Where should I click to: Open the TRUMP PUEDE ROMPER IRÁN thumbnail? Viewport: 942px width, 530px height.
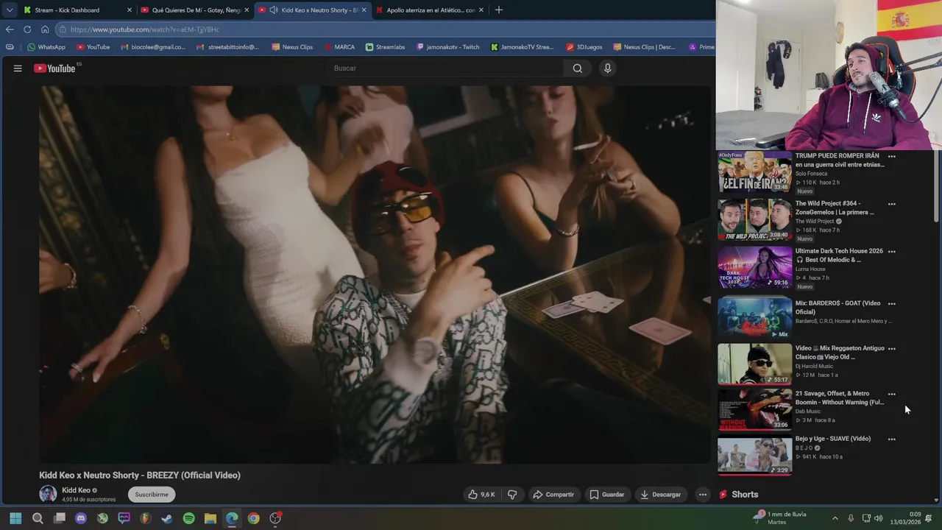coord(754,172)
